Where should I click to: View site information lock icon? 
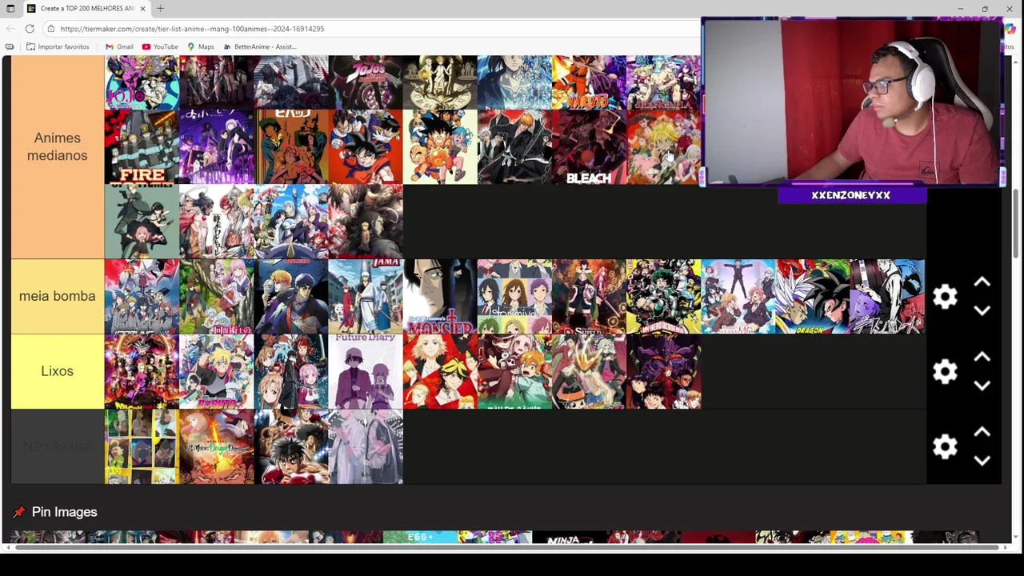(x=50, y=29)
